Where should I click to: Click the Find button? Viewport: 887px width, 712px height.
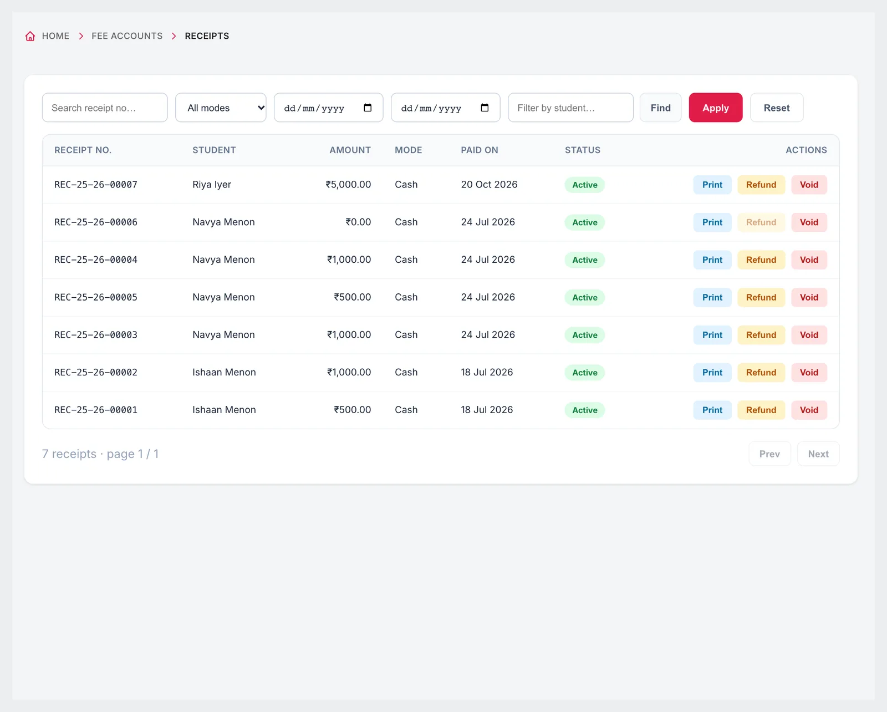[x=660, y=108]
